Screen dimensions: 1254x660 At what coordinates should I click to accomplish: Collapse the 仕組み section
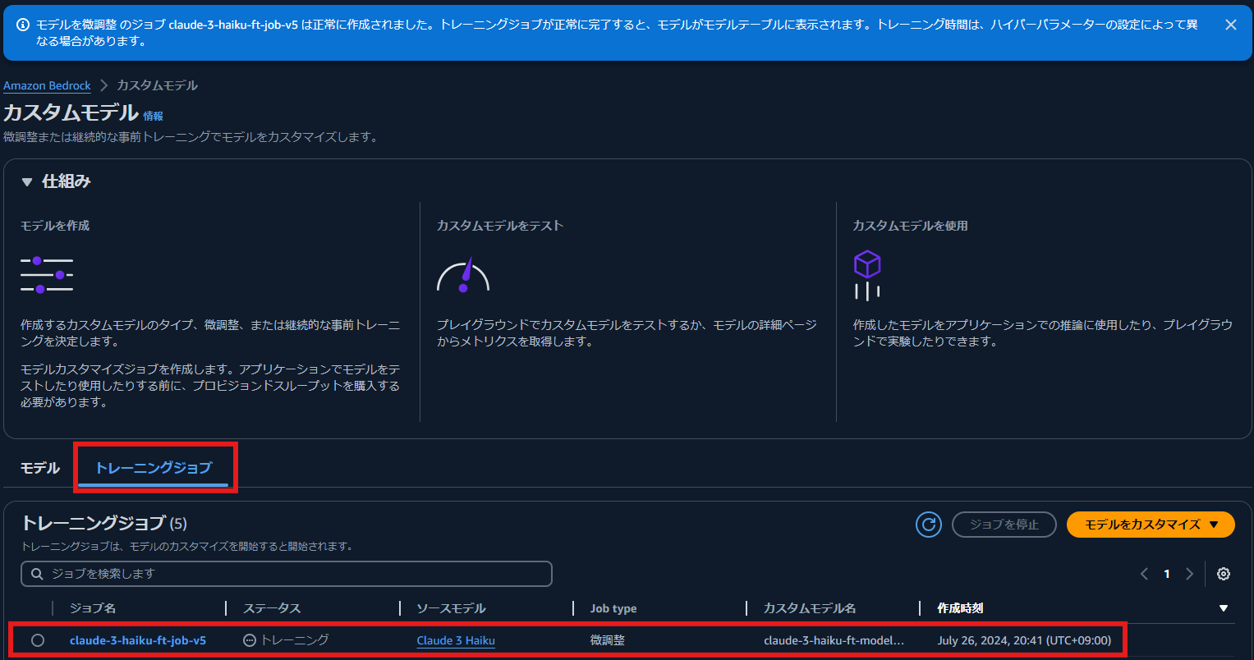25,181
